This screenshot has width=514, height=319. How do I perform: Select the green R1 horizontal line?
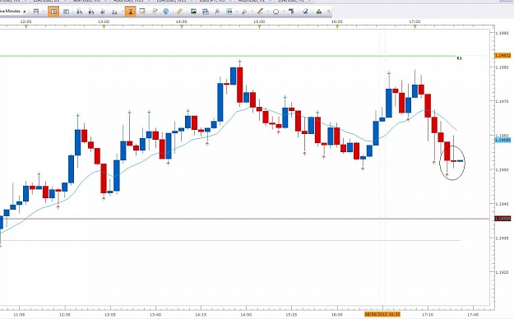228,56
